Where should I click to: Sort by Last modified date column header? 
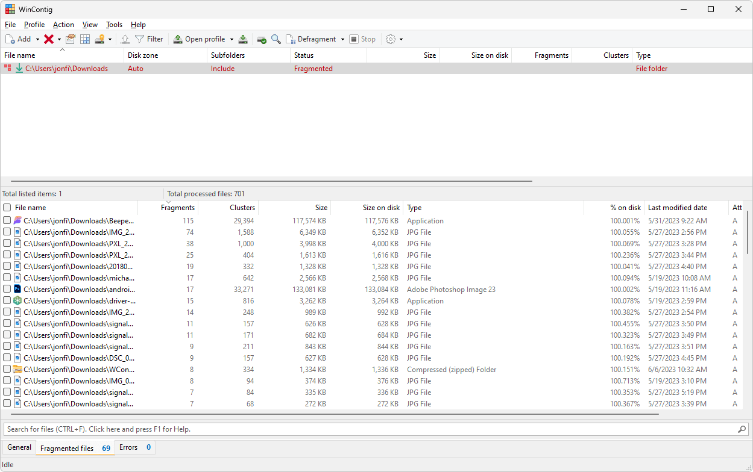686,207
